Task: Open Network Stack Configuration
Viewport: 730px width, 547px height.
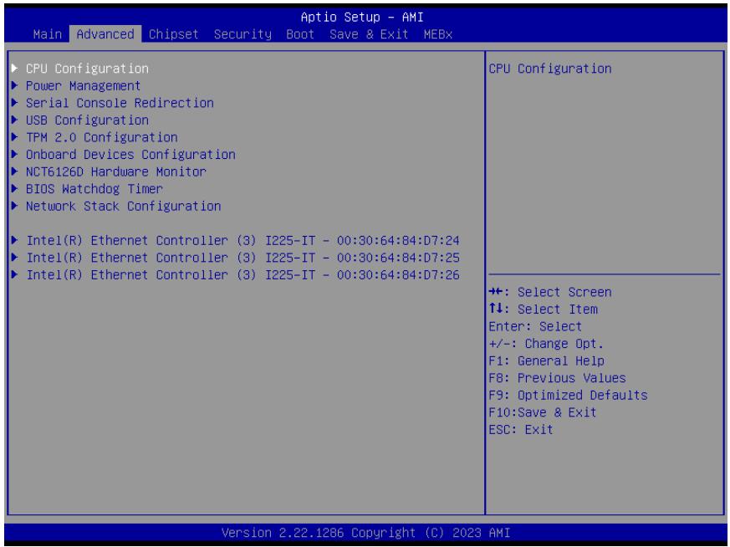Action: tap(124, 206)
